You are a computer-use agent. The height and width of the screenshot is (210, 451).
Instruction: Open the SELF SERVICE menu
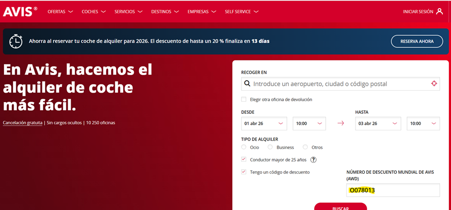click(x=241, y=12)
